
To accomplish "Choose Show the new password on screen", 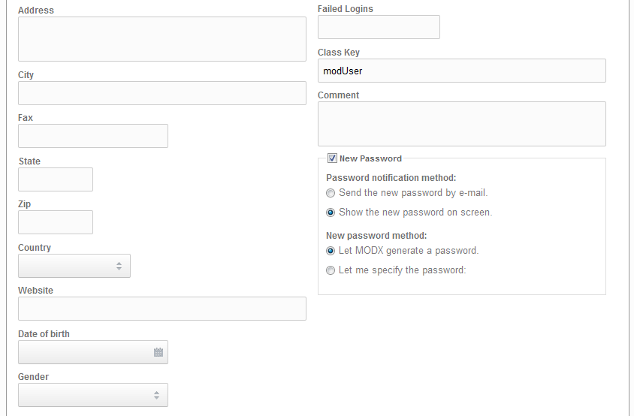I will (331, 213).
